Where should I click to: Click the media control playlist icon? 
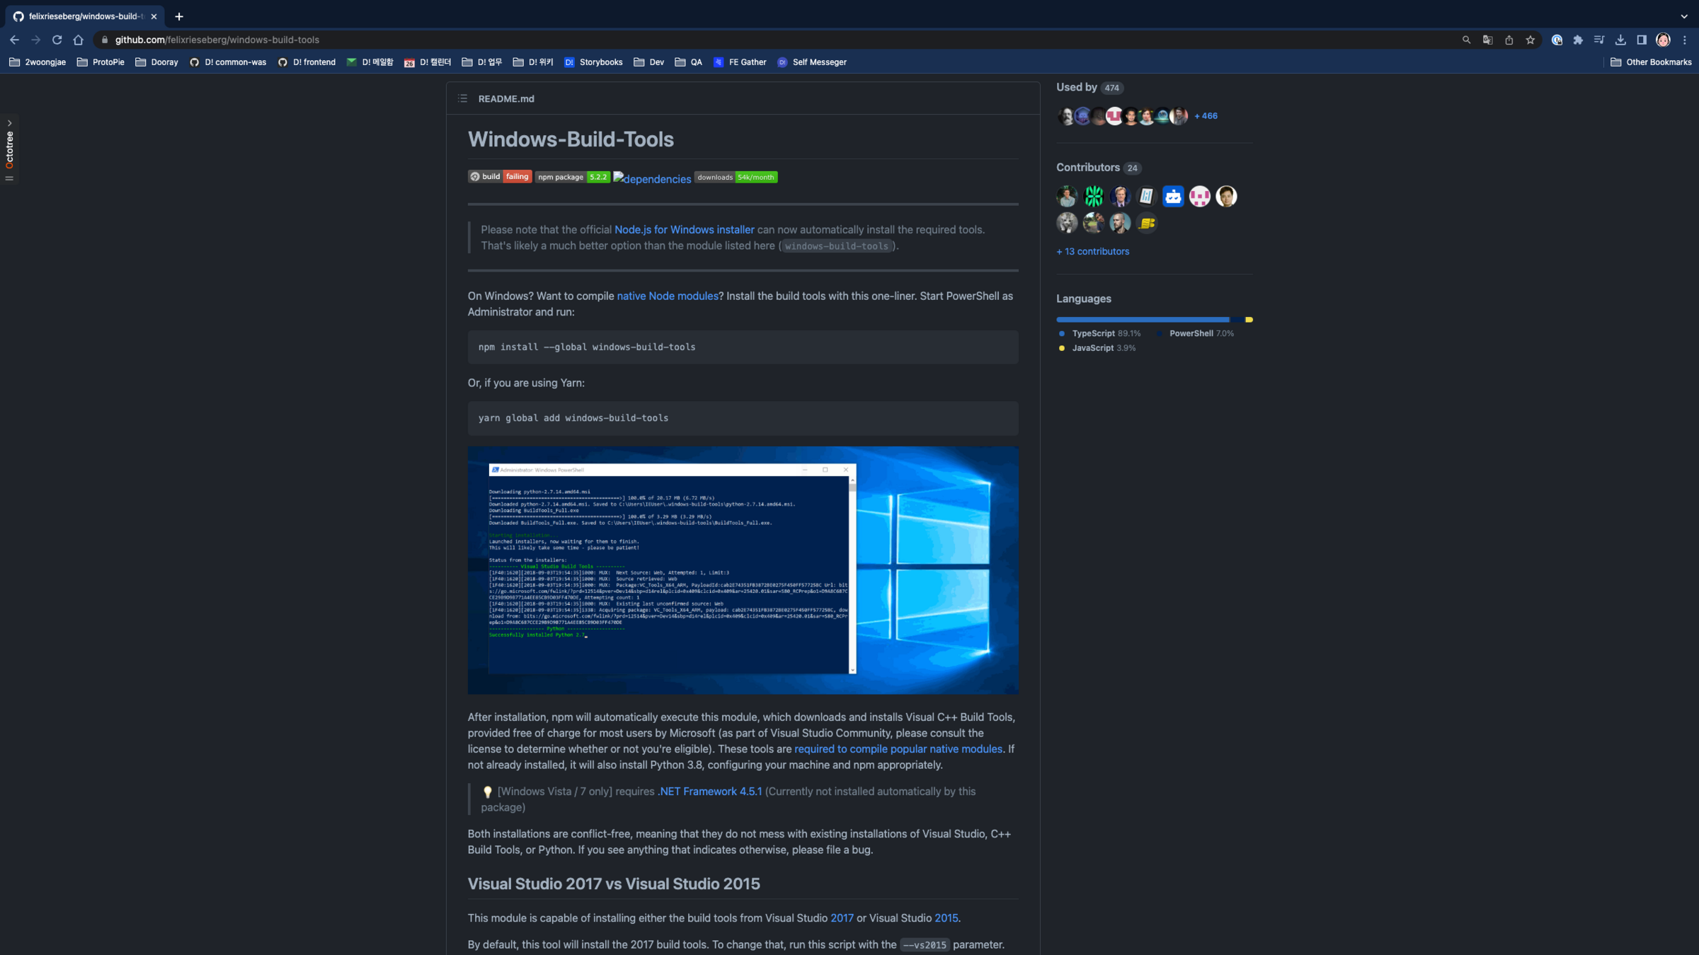(1598, 40)
